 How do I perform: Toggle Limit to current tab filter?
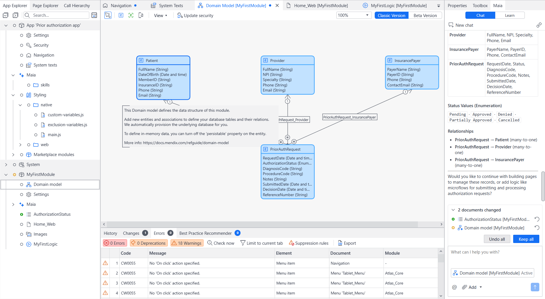262,243
